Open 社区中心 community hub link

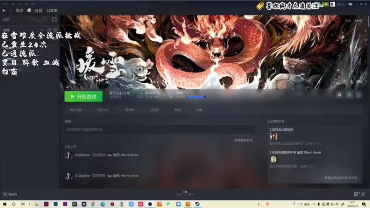pyautogui.click(x=103, y=110)
